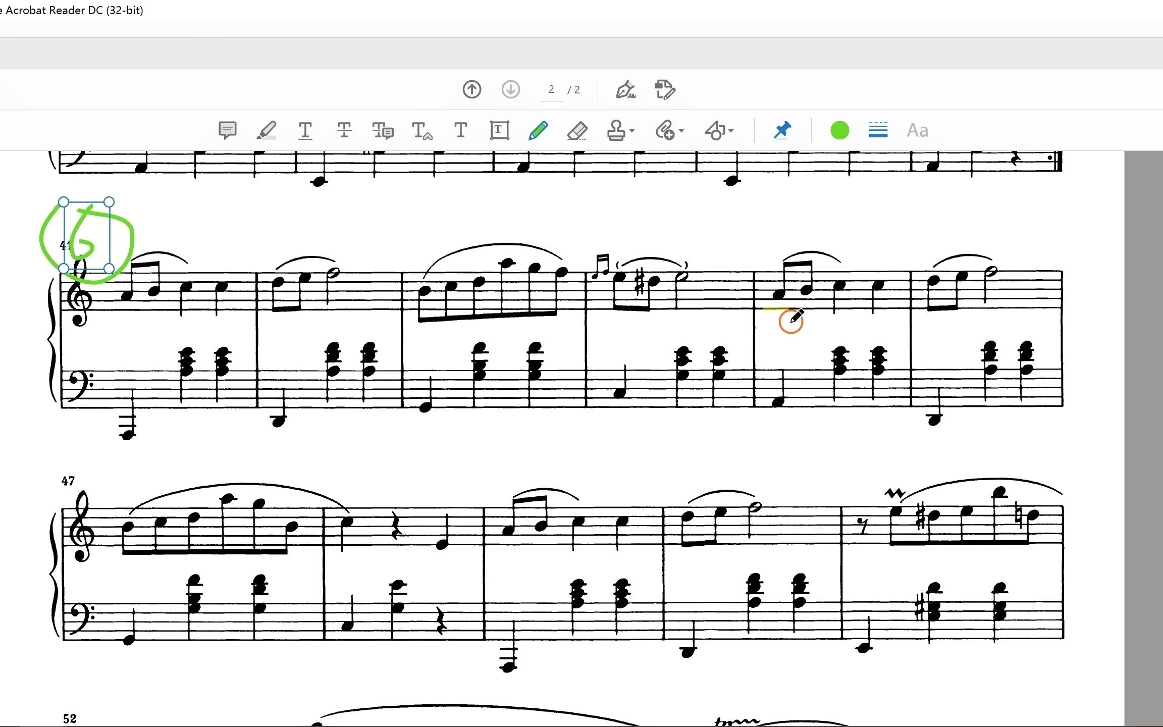The height and width of the screenshot is (727, 1163).
Task: Select the eraser tool
Action: click(577, 130)
